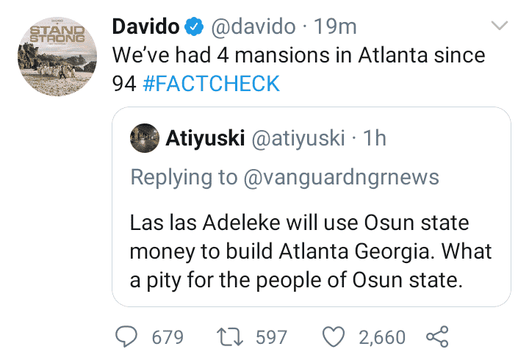This screenshot has width=529, height=363.
Task: Open the 19m timestamp
Action: click(335, 28)
